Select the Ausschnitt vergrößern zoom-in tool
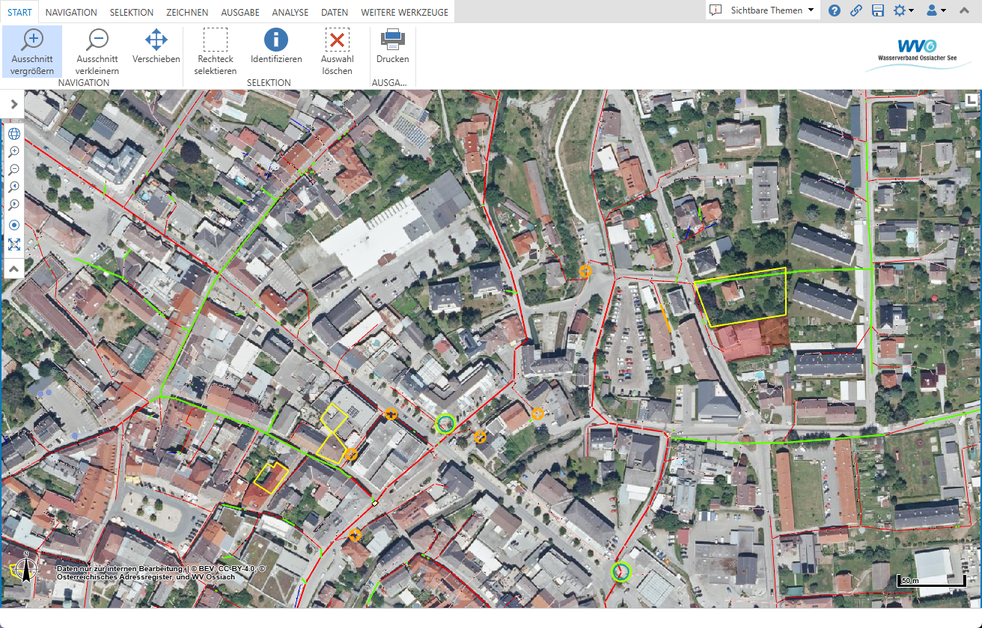982x628 pixels. pos(32,51)
